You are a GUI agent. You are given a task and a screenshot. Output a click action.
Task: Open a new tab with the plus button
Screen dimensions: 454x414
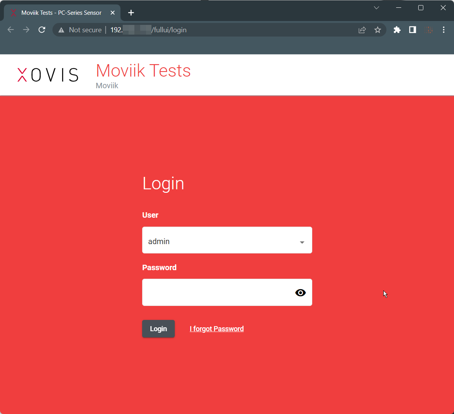pos(131,13)
